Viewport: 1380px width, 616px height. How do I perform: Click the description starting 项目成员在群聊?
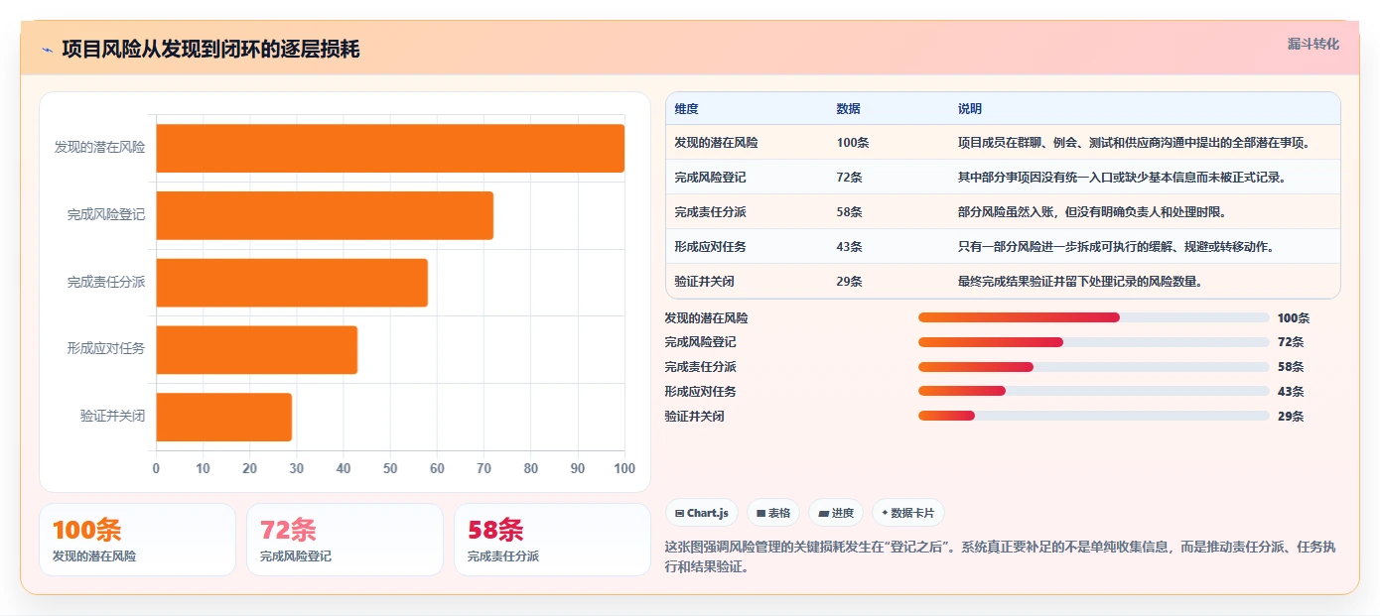[1134, 143]
